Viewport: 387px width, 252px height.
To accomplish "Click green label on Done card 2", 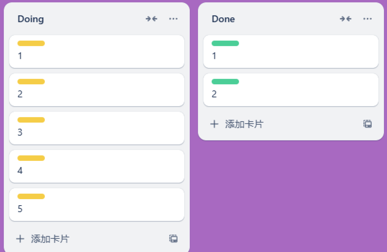I will pyautogui.click(x=225, y=82).
